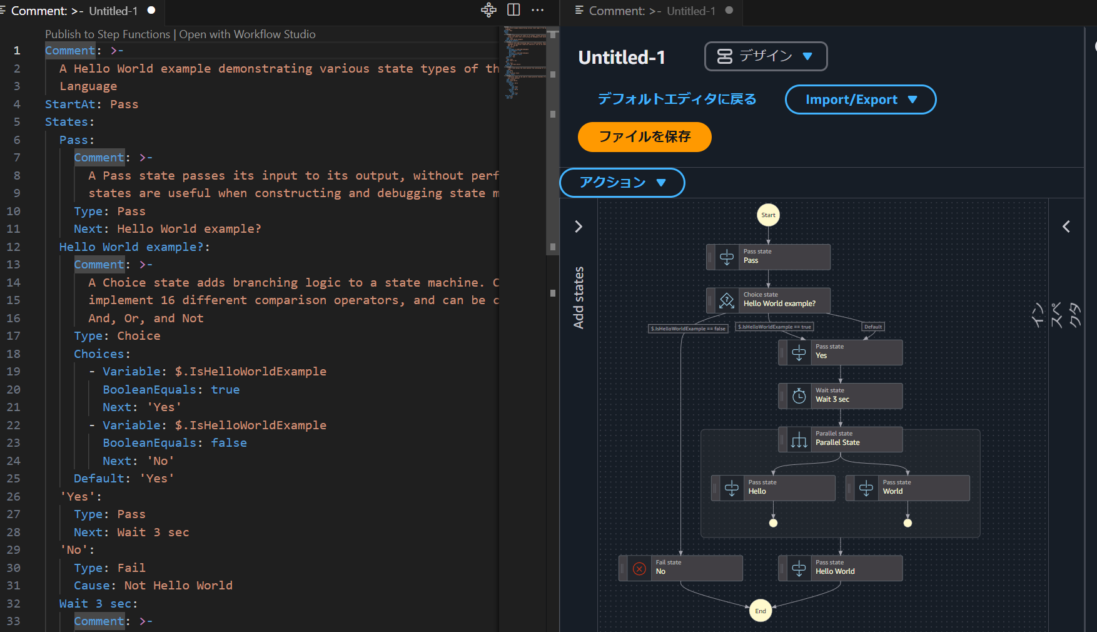Click the $.IsHelloWorldExample == false rule label
Viewport: 1097px width, 632px height.
(688, 329)
